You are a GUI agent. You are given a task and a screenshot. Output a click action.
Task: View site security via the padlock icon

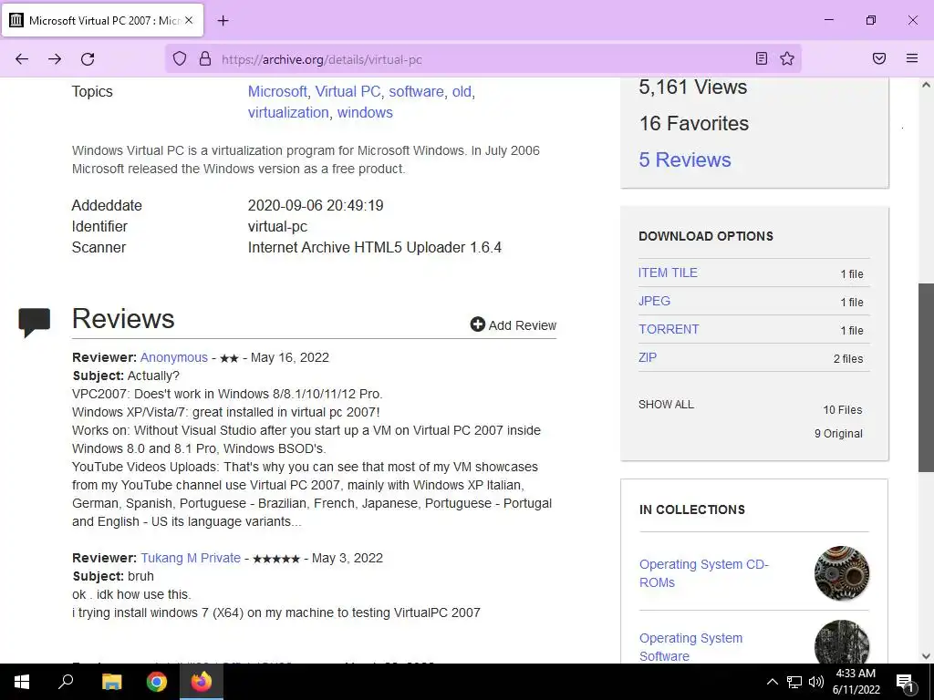205,58
